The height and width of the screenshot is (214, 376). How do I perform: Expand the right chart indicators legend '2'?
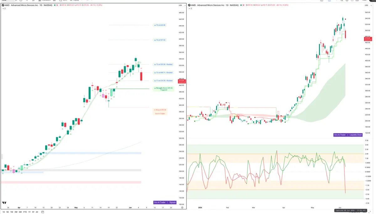(190, 8)
